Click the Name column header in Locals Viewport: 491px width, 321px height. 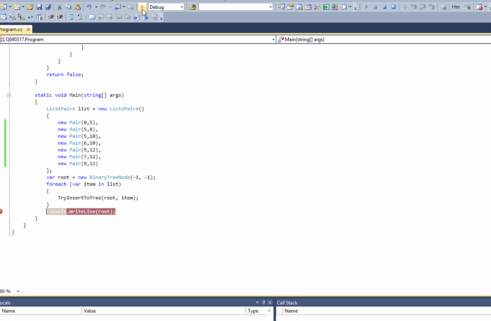(x=41, y=311)
